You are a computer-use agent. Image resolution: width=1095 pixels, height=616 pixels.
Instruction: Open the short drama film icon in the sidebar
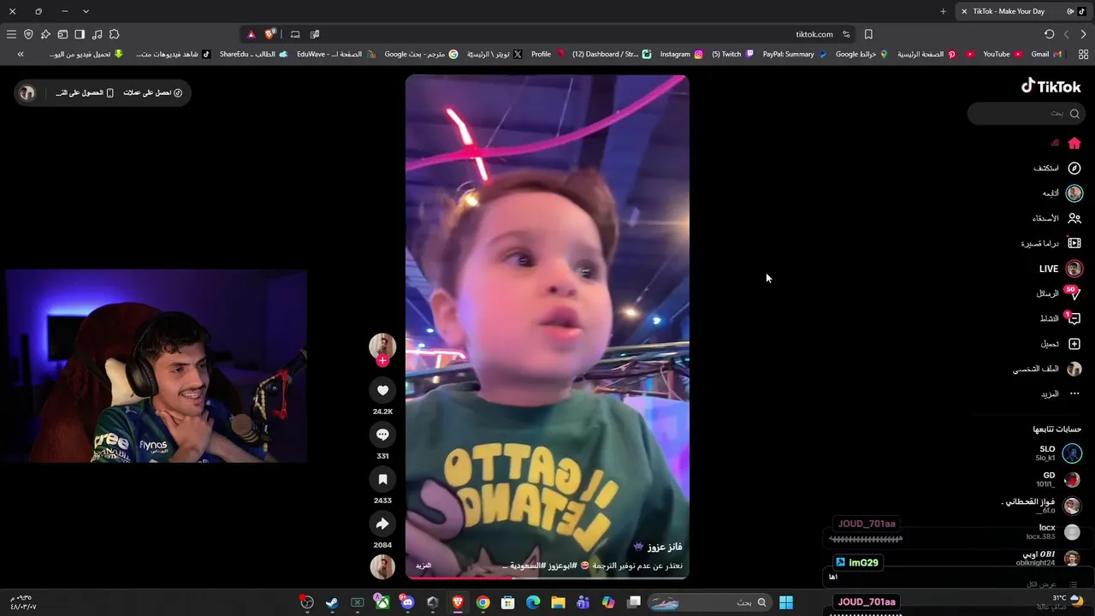[x=1074, y=243]
